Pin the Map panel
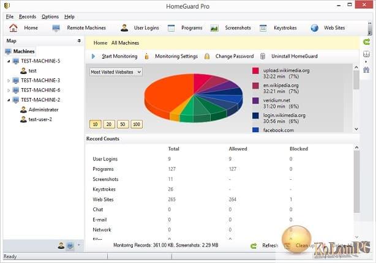The image size is (376, 263). tap(79, 41)
